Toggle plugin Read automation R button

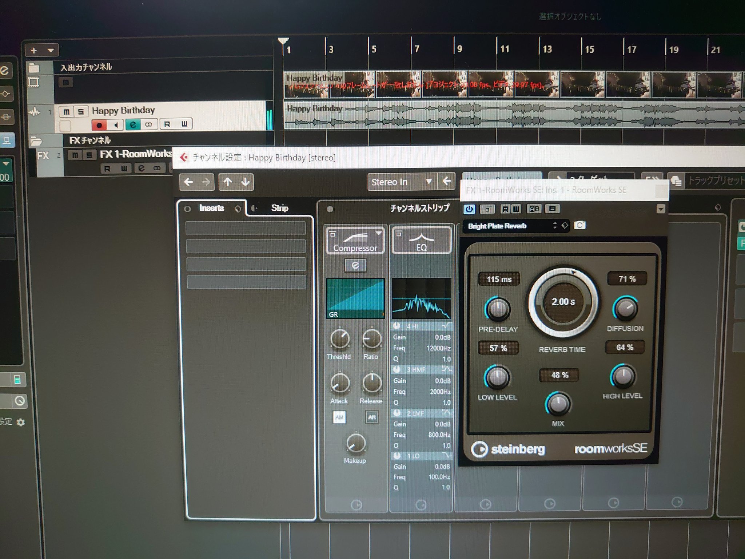[x=505, y=209]
